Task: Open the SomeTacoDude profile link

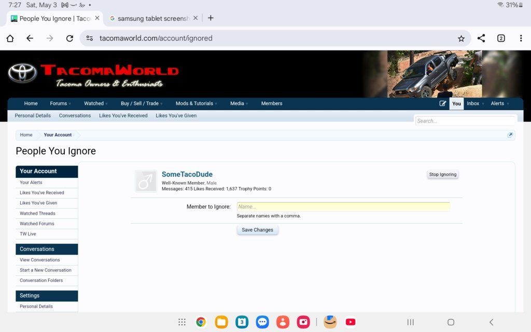Action: [187, 174]
